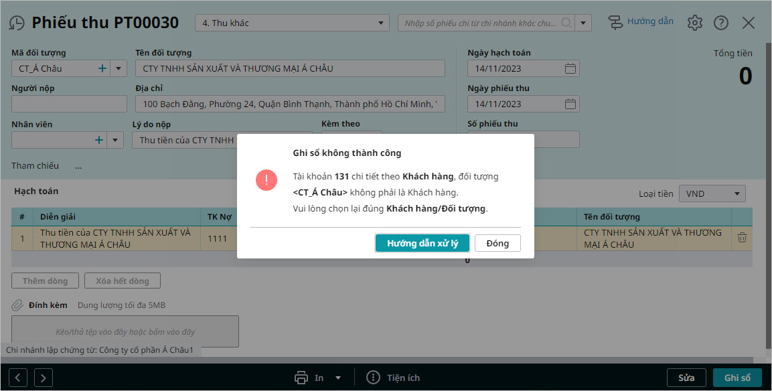The height and width of the screenshot is (391, 772).
Task: Click the printer In icon
Action: (x=301, y=378)
